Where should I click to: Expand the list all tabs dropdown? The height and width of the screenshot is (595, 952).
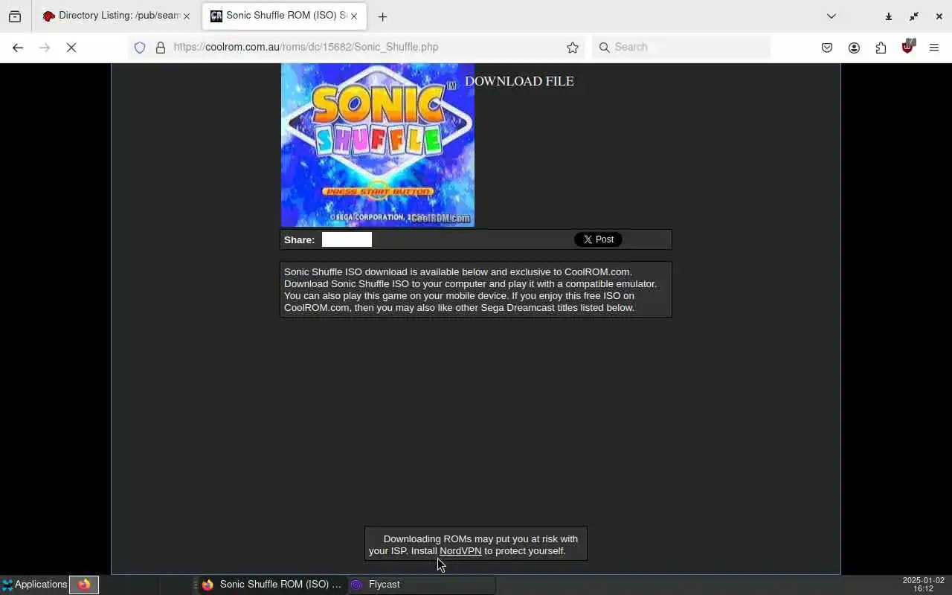832,16
